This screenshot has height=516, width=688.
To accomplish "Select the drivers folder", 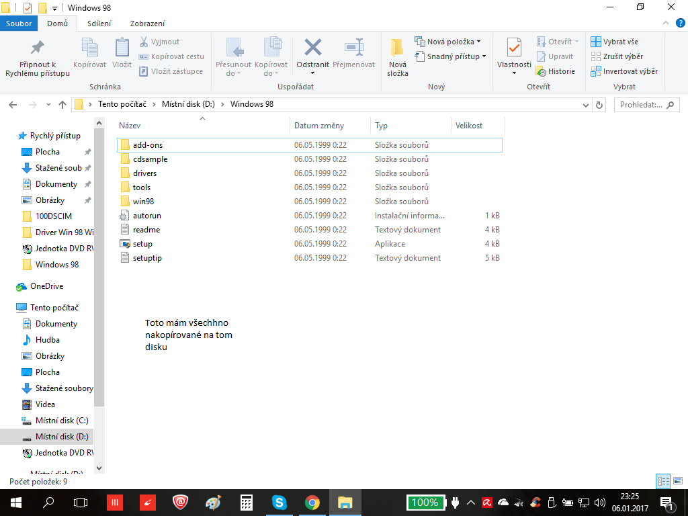I will 309,173.
